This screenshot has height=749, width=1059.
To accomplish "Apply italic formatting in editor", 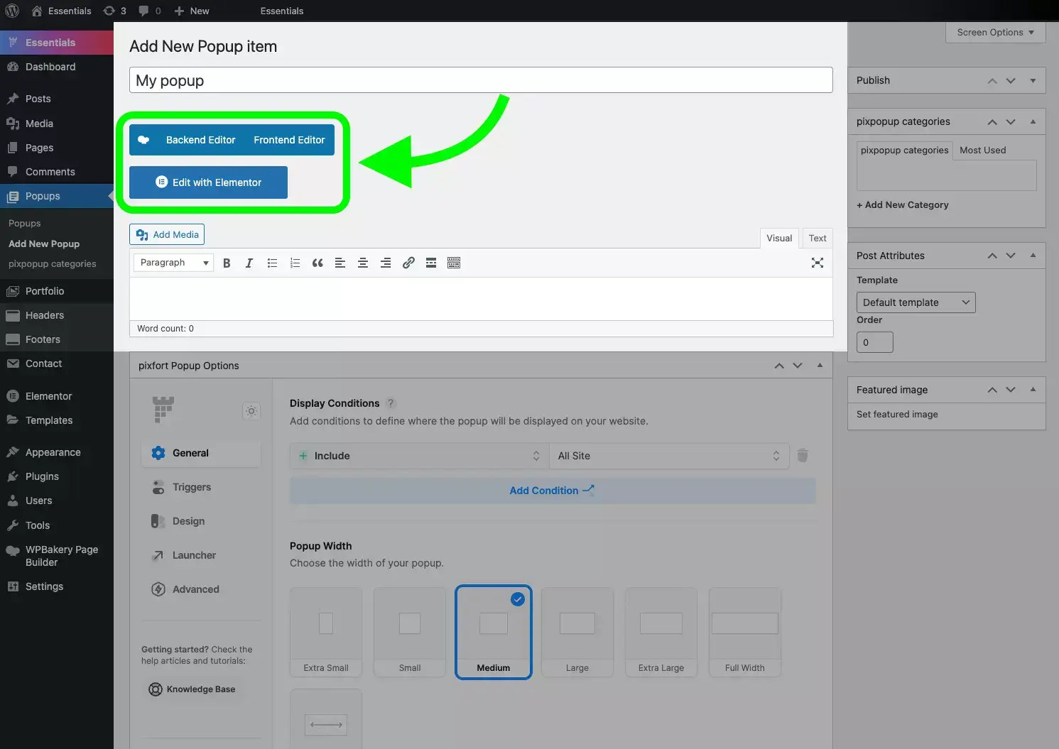I will [x=249, y=263].
